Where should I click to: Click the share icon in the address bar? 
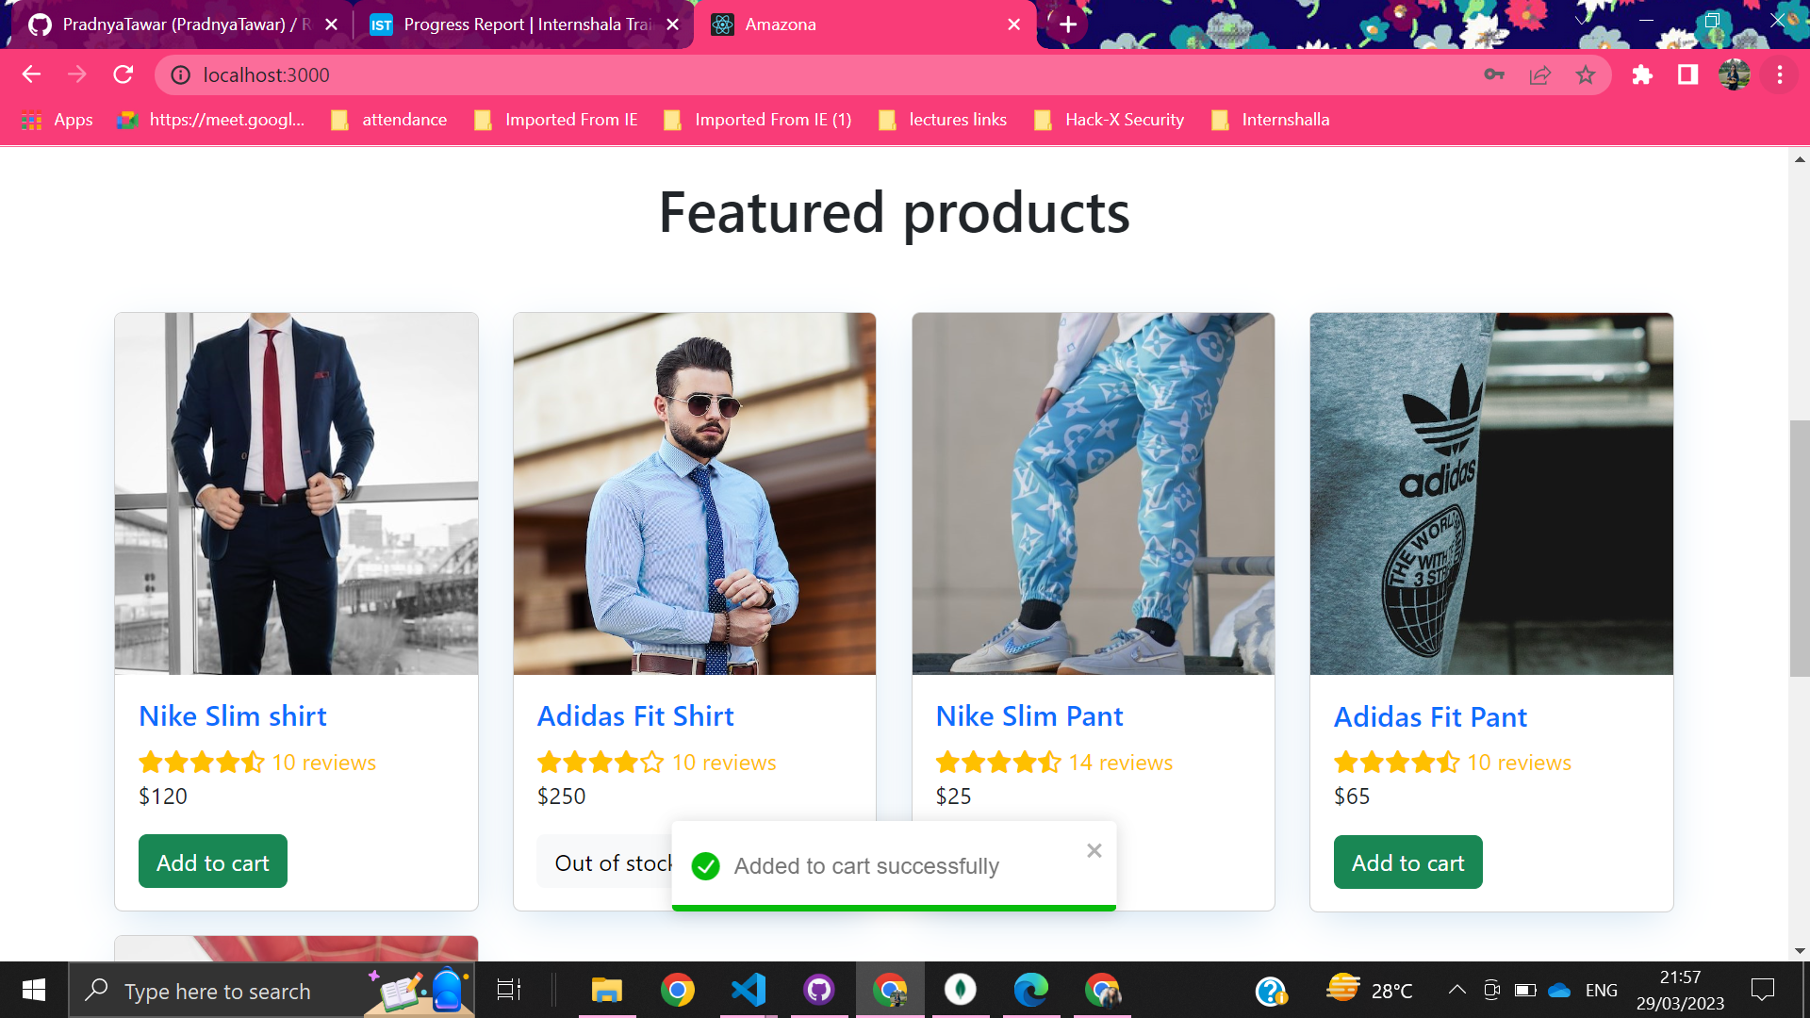click(x=1540, y=74)
